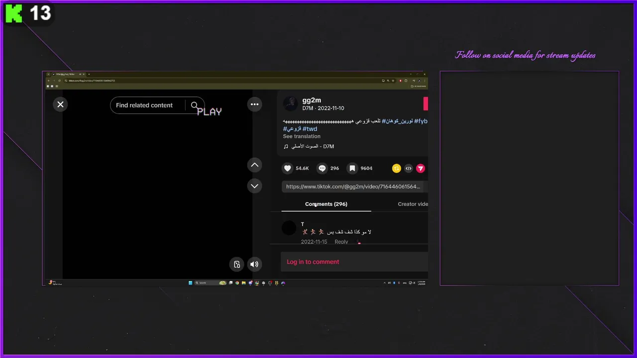Open the gg2m profile avatar
The height and width of the screenshot is (358, 637).
[291, 104]
